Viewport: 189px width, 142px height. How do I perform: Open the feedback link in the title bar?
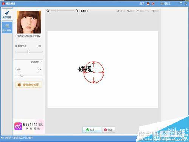[165, 3]
